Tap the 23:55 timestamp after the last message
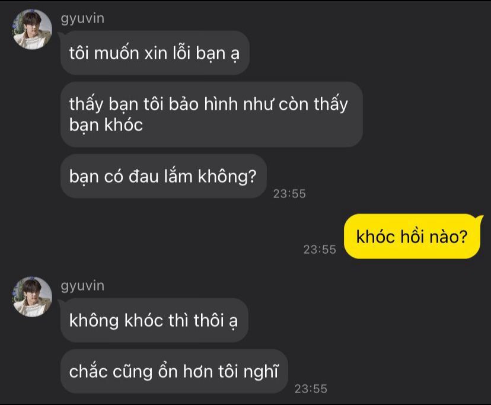Viewport: 491px width, 405px height. click(311, 389)
